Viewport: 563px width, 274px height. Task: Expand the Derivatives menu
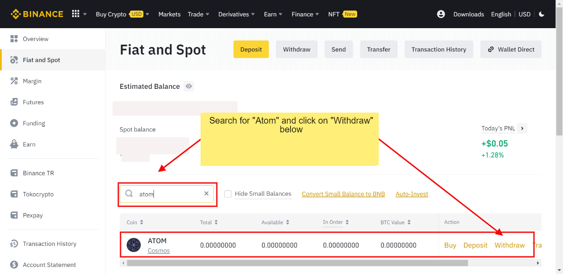point(237,14)
